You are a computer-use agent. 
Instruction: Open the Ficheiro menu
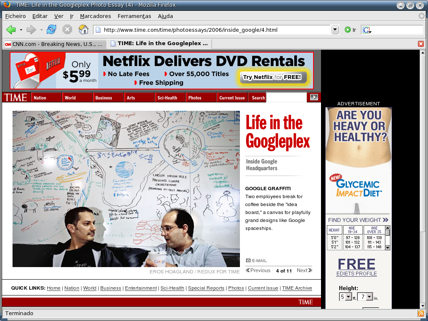pyautogui.click(x=15, y=16)
